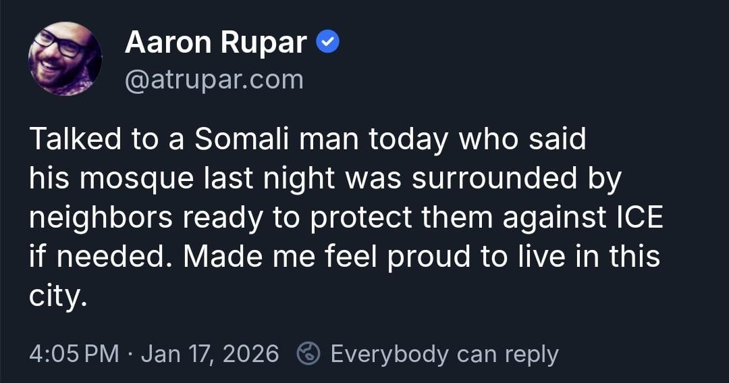Click the dot separator between time and date
729x383 pixels.
pyautogui.click(x=130, y=353)
